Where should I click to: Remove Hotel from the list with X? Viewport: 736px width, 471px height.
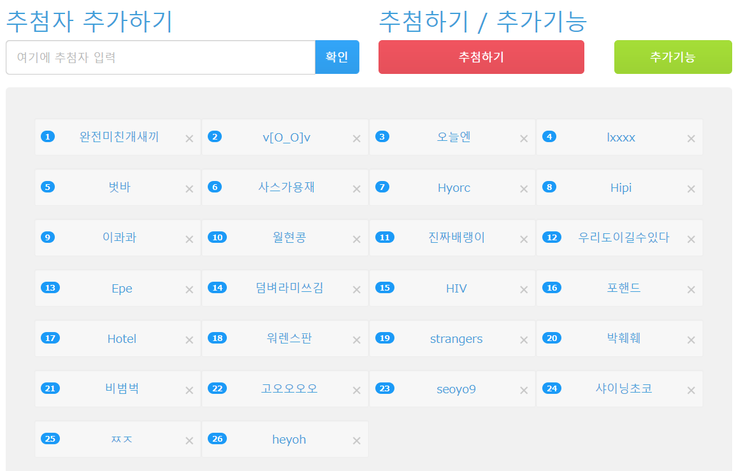pos(189,340)
